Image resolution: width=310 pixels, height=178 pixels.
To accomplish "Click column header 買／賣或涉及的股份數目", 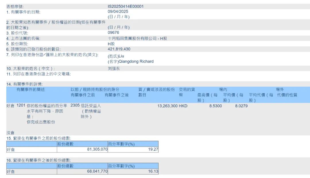I will [x=156, y=92].
